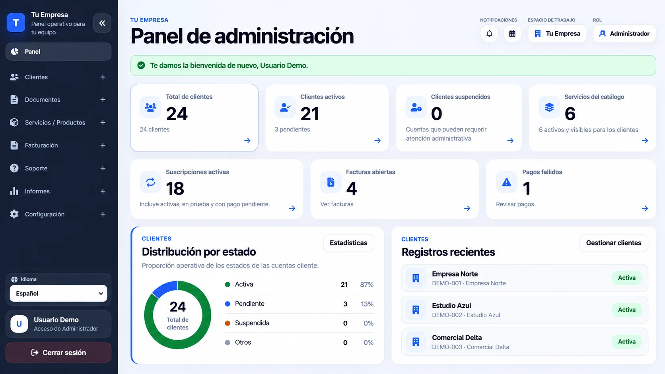
Task: Open the Administrador role selector
Action: click(x=624, y=34)
